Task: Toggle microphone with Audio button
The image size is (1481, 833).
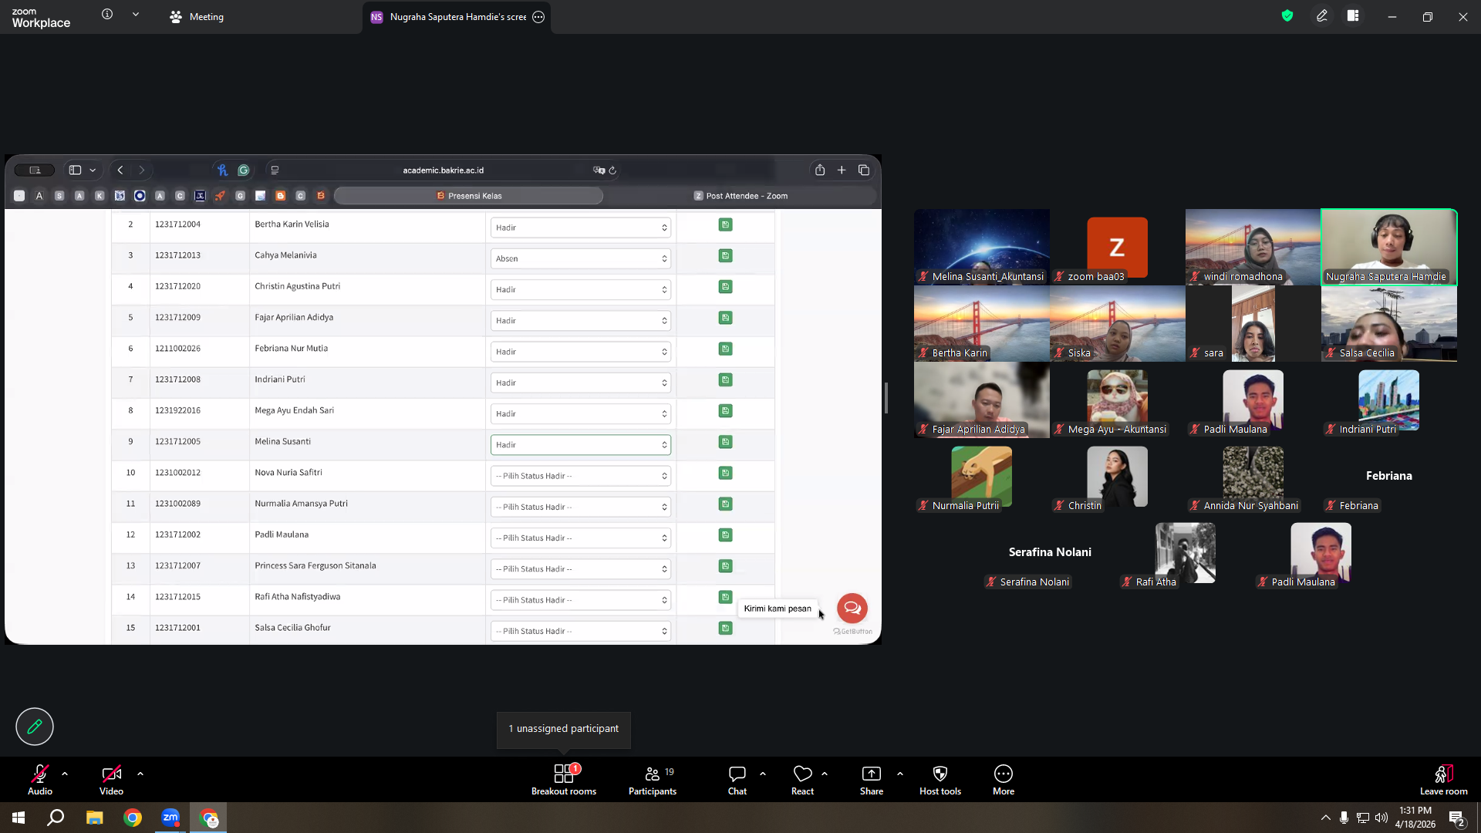Action: click(40, 780)
